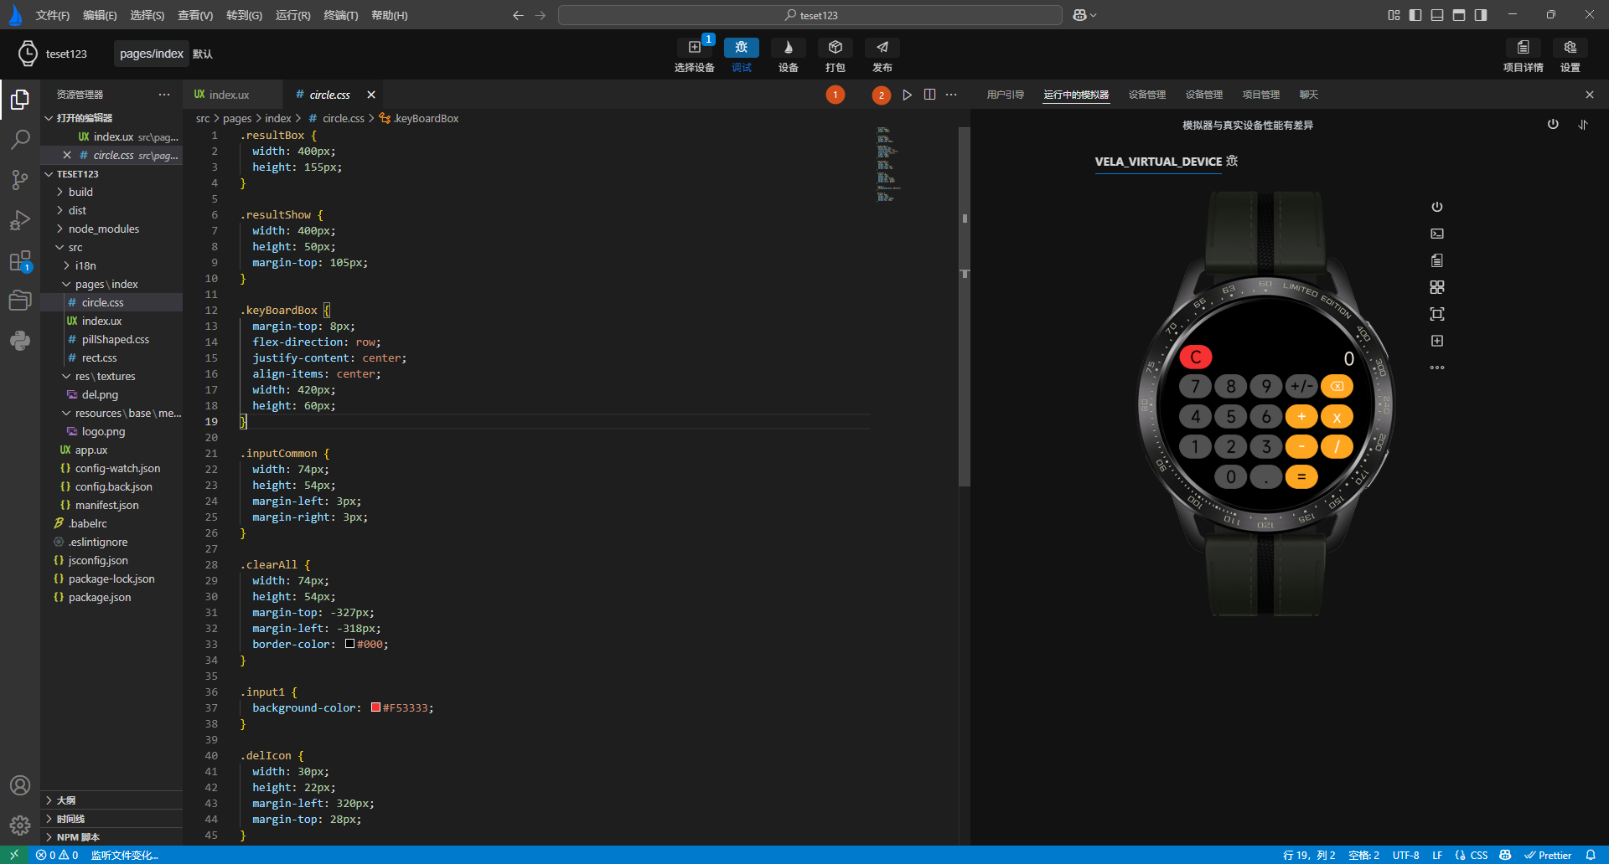This screenshot has width=1609, height=864.
Task: Toggle the bottom panel layout button
Action: coord(1437,15)
